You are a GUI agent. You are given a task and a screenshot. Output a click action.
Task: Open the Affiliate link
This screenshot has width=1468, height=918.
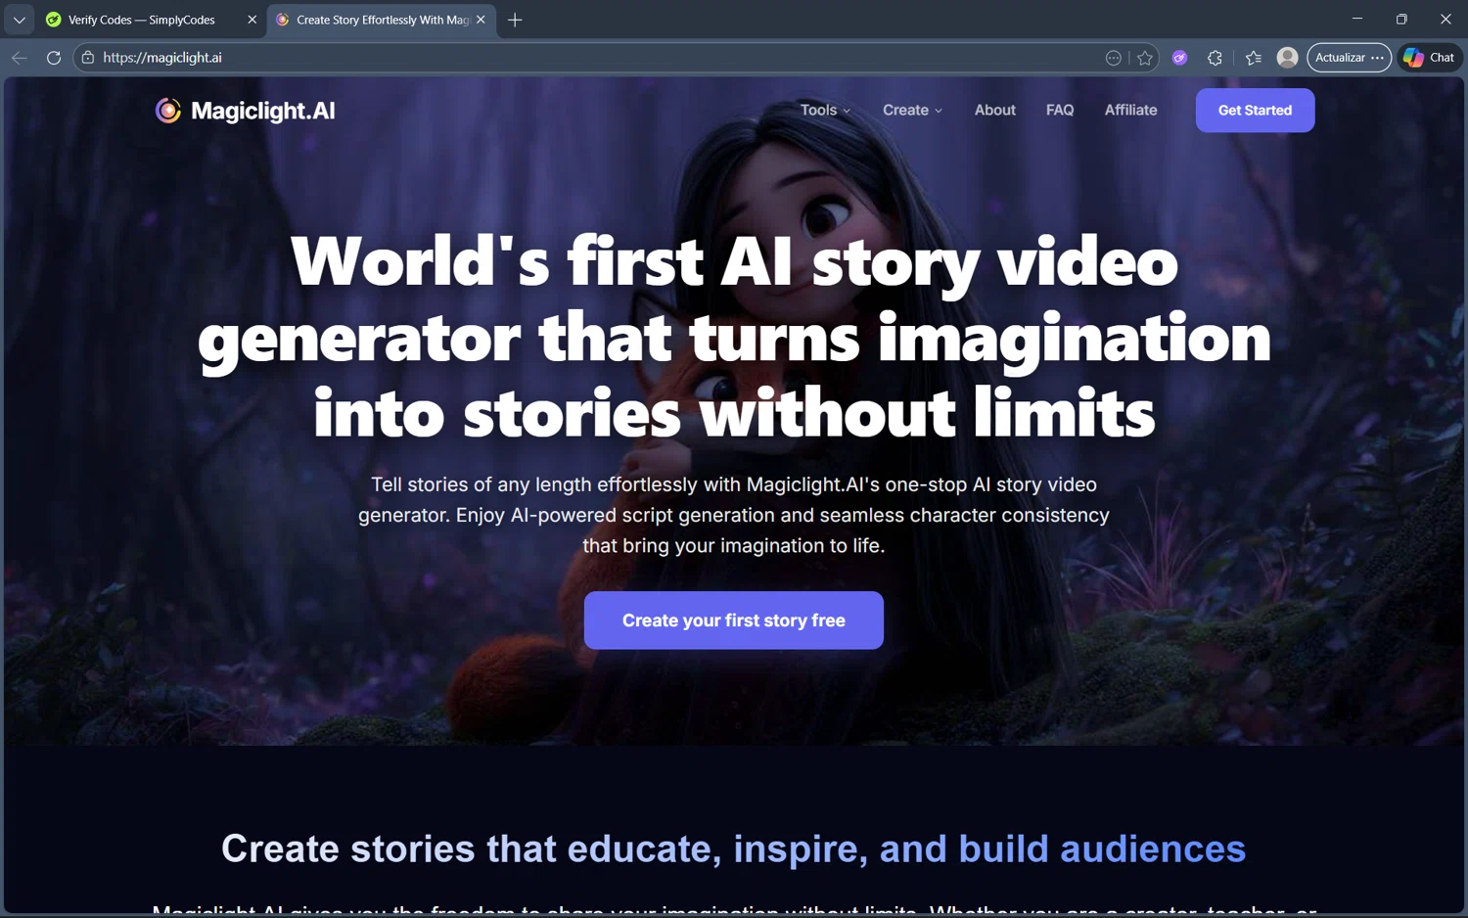(1130, 111)
